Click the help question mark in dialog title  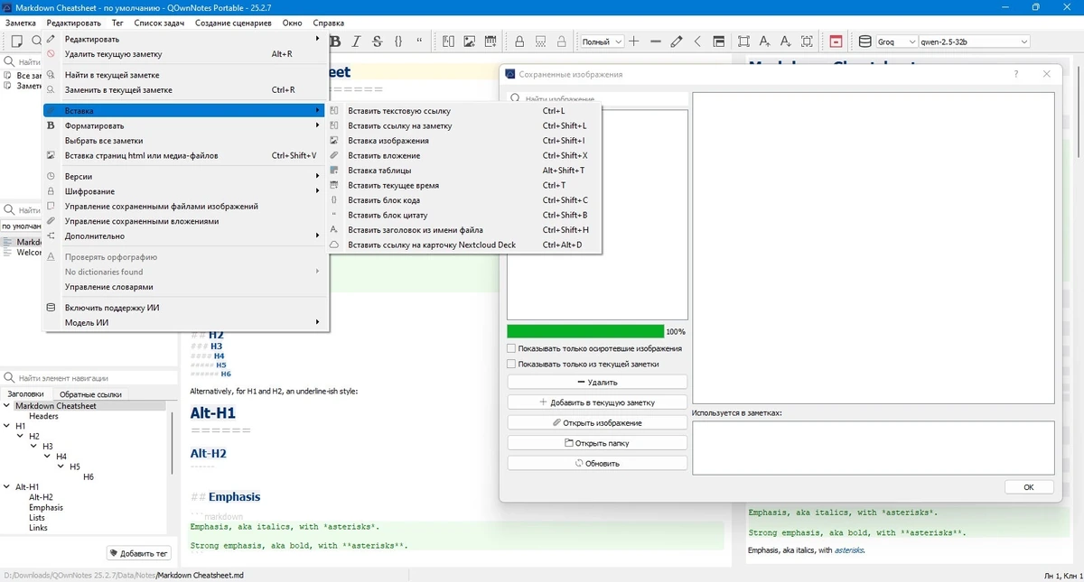point(1016,74)
